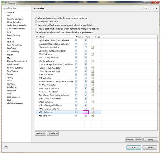Focus the type filter text field
This screenshot has height=154, width=161.
(16, 8)
